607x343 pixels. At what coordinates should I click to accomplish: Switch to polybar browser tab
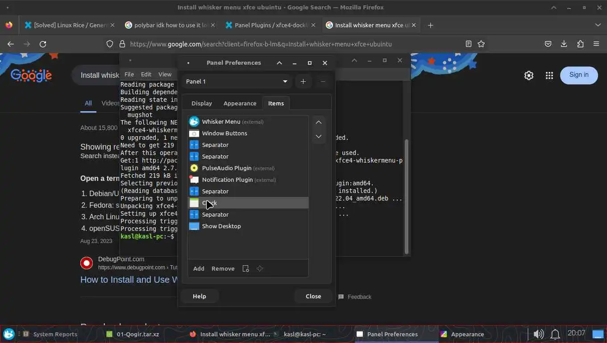click(x=170, y=25)
